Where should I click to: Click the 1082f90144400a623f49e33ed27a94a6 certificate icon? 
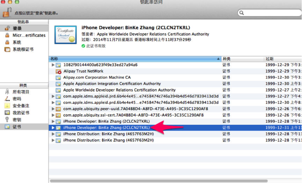click(x=58, y=65)
